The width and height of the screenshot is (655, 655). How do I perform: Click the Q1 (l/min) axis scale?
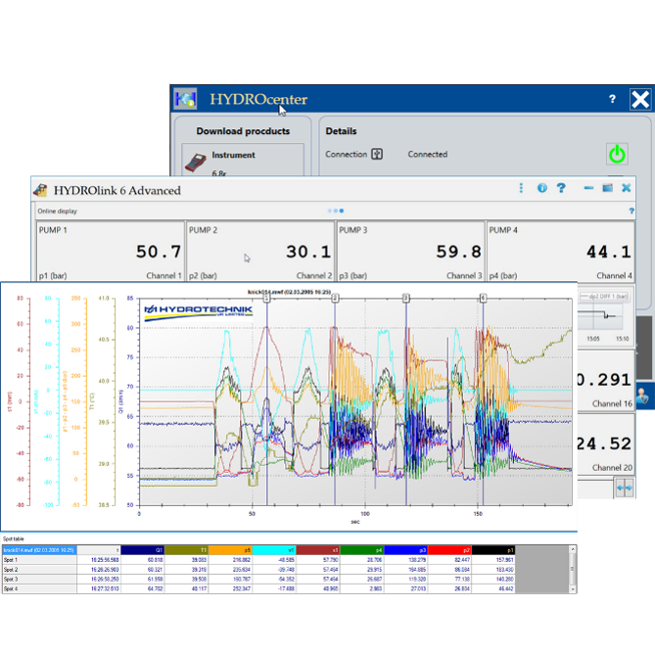[128, 401]
